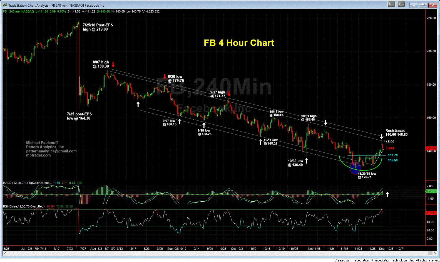Select the '9/18 low @ 158.26' annotation
This screenshot has width=440, height=262.
click(x=205, y=132)
